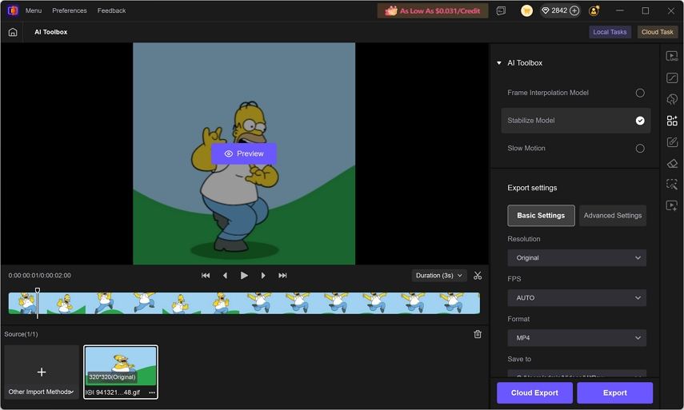The height and width of the screenshot is (410, 684).
Task: Click the scissors trim icon
Action: click(x=478, y=276)
